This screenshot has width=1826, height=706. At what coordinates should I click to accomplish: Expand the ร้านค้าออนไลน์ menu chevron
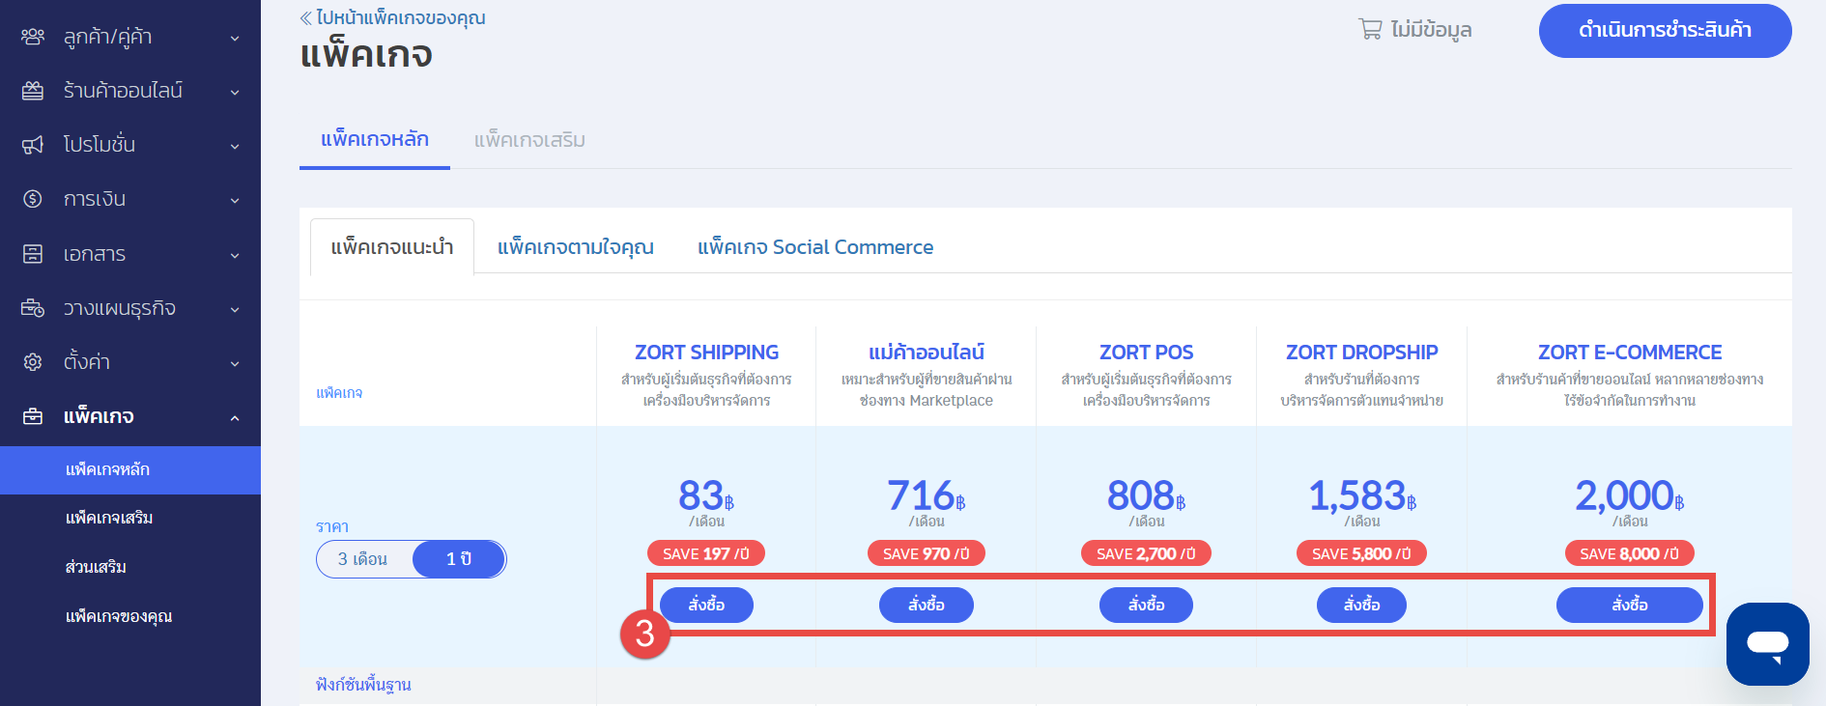click(235, 92)
